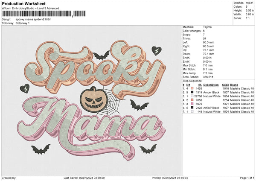Click the white swatch in stop row 7
Viewport: 256px width, 181px height.
[x=192, y=111]
